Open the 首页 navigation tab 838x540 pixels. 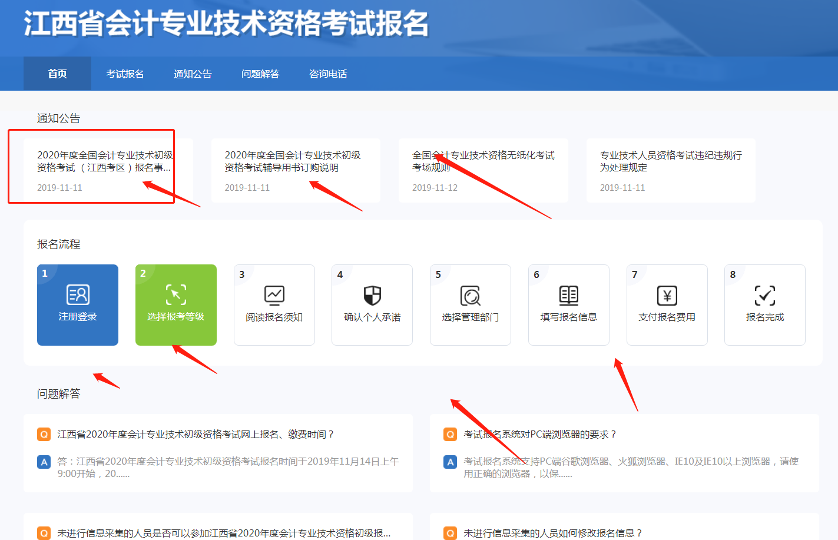(x=57, y=74)
